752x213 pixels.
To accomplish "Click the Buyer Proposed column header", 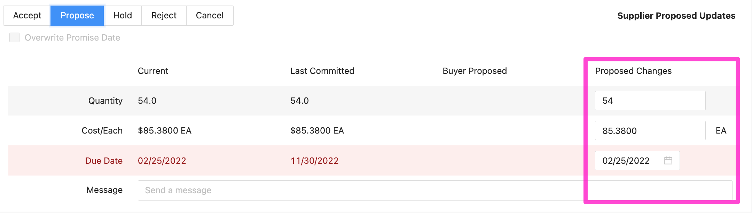I will [x=475, y=71].
